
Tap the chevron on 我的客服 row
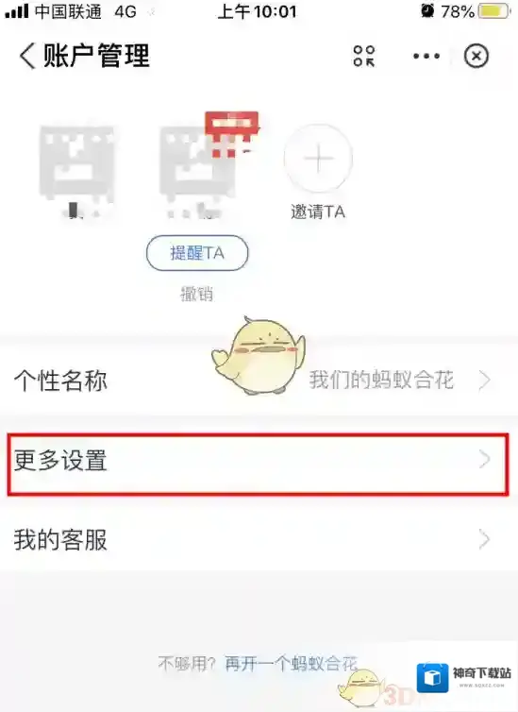[484, 539]
